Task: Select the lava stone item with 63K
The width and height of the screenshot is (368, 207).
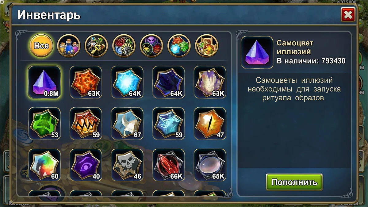Action: (x=86, y=82)
